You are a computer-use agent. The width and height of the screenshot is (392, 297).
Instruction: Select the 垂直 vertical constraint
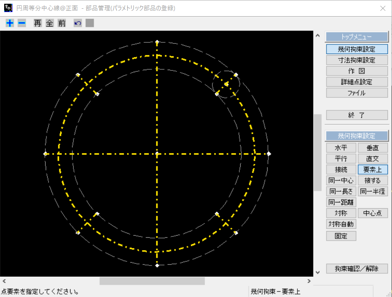coord(373,148)
